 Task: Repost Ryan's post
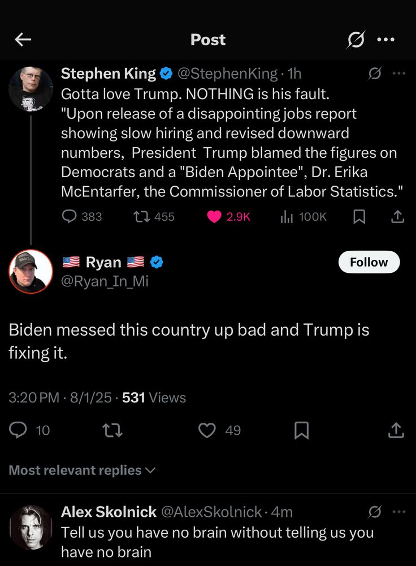pos(112,431)
